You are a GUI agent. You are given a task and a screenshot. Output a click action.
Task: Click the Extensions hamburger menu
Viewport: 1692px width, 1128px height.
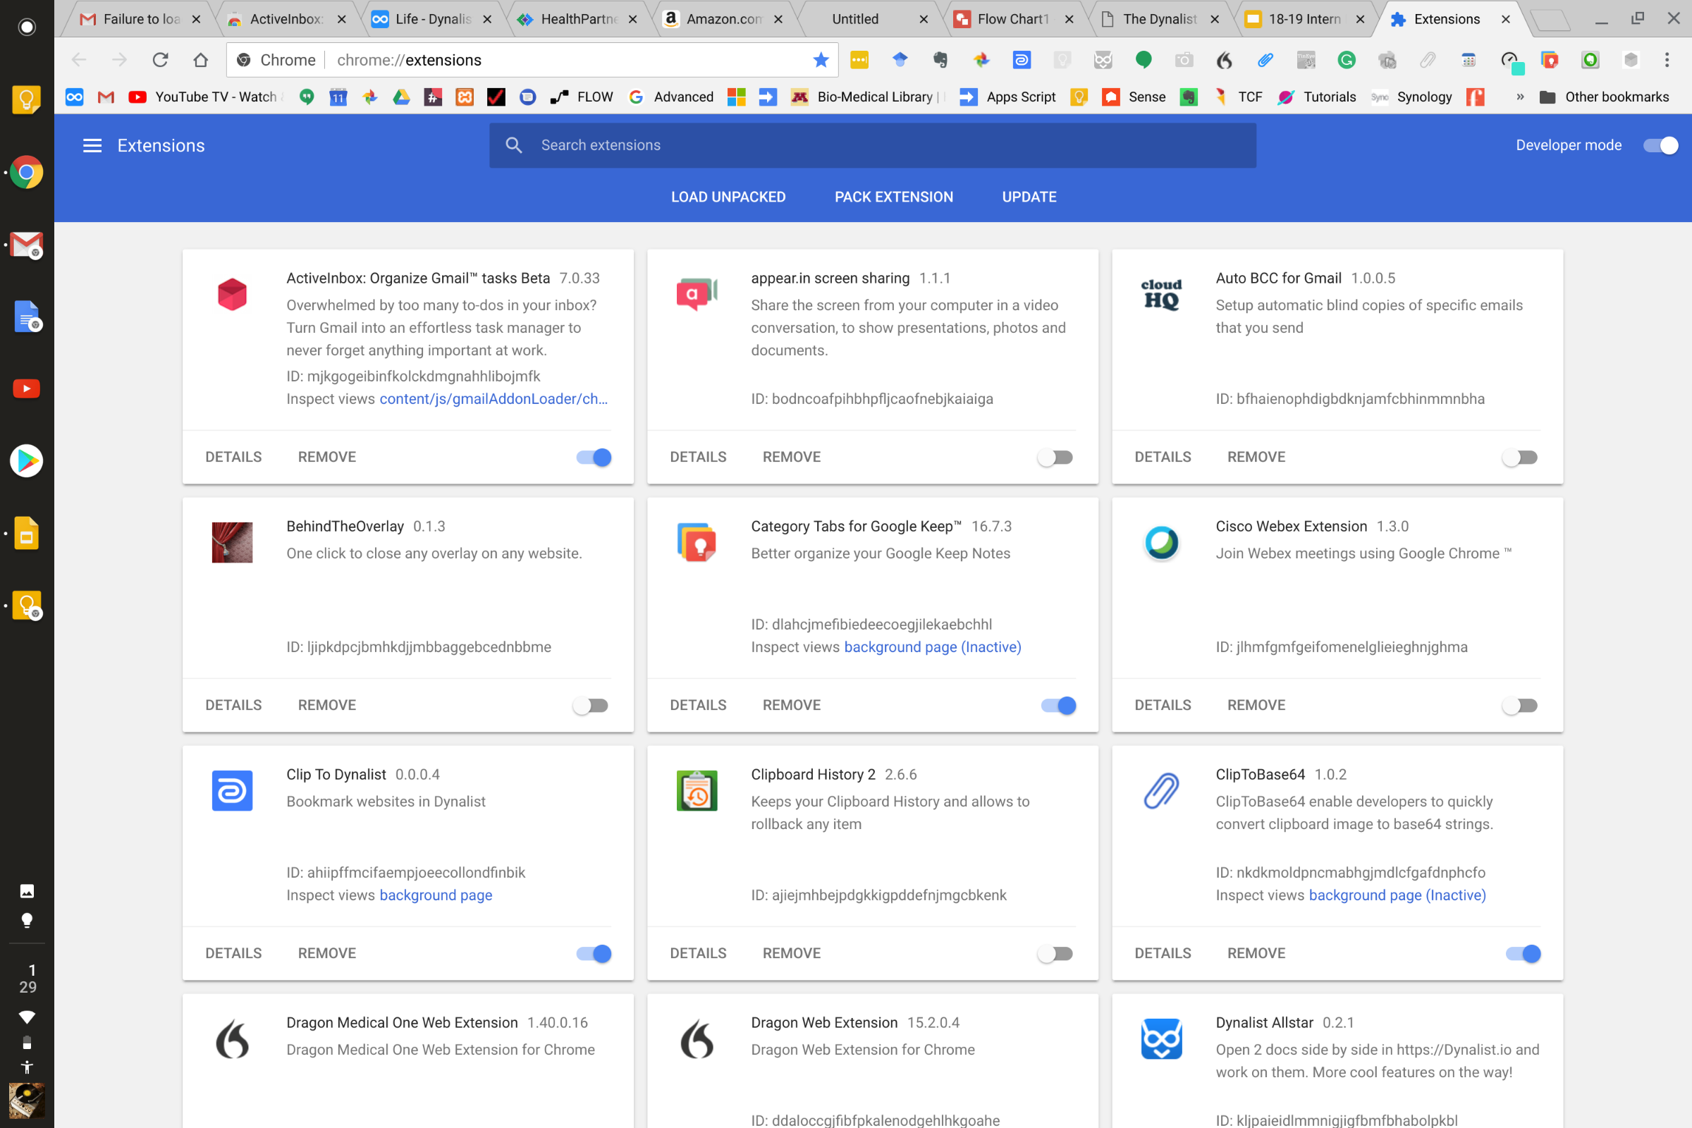click(91, 145)
